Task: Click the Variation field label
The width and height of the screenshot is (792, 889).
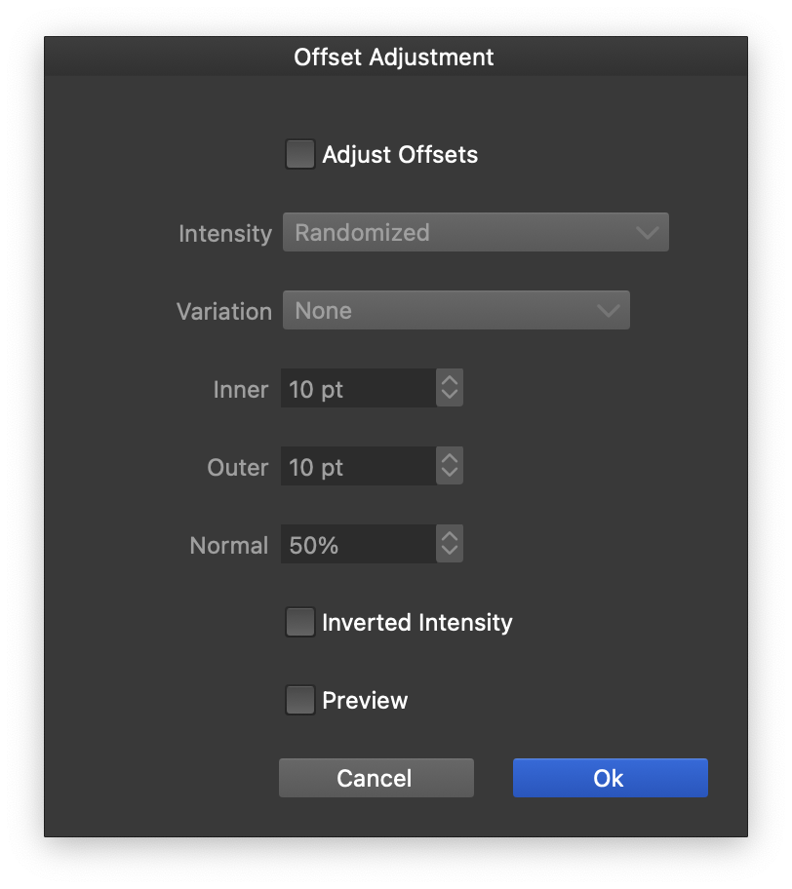Action: click(x=223, y=312)
